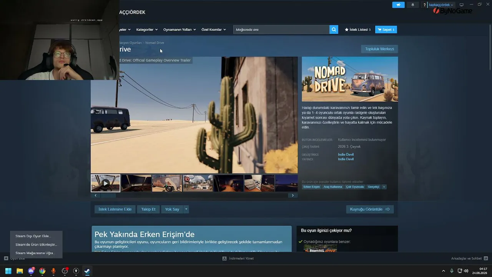Open File Explorer from the taskbar

click(20, 271)
